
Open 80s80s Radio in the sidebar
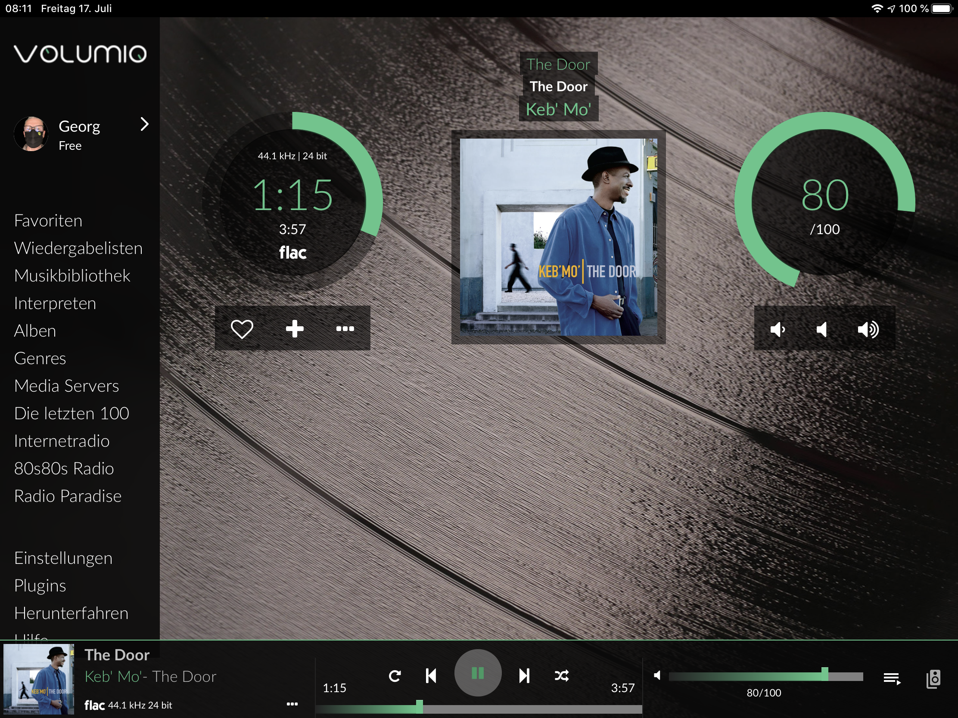(x=64, y=469)
